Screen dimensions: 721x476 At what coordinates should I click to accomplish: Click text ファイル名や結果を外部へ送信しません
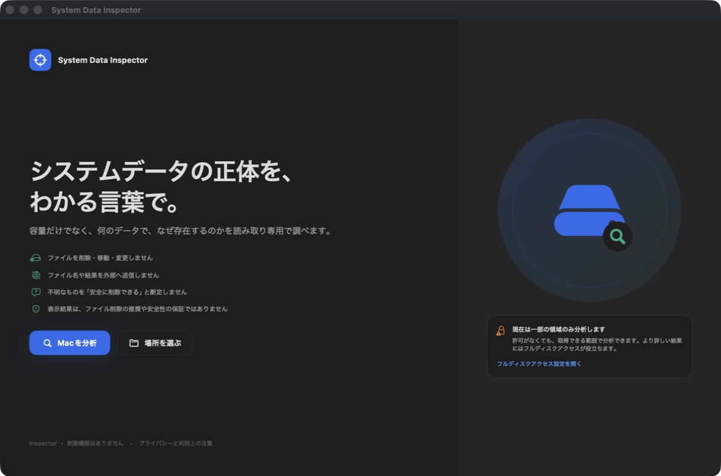103,275
